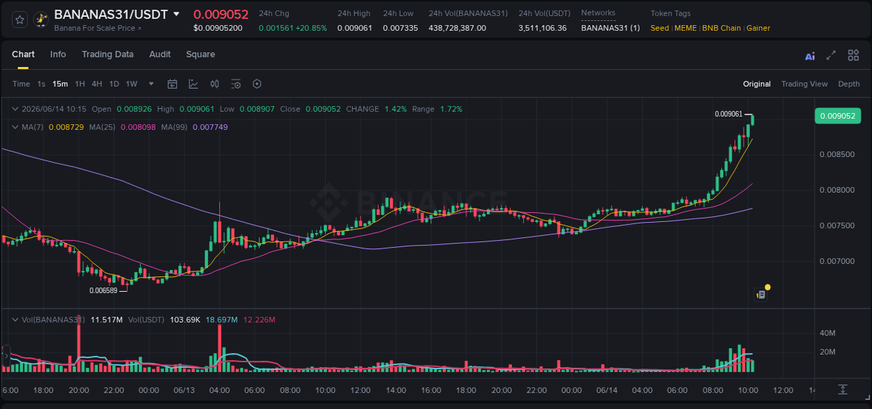Click the Banana coin logo icon
The image size is (872, 409).
click(x=40, y=20)
